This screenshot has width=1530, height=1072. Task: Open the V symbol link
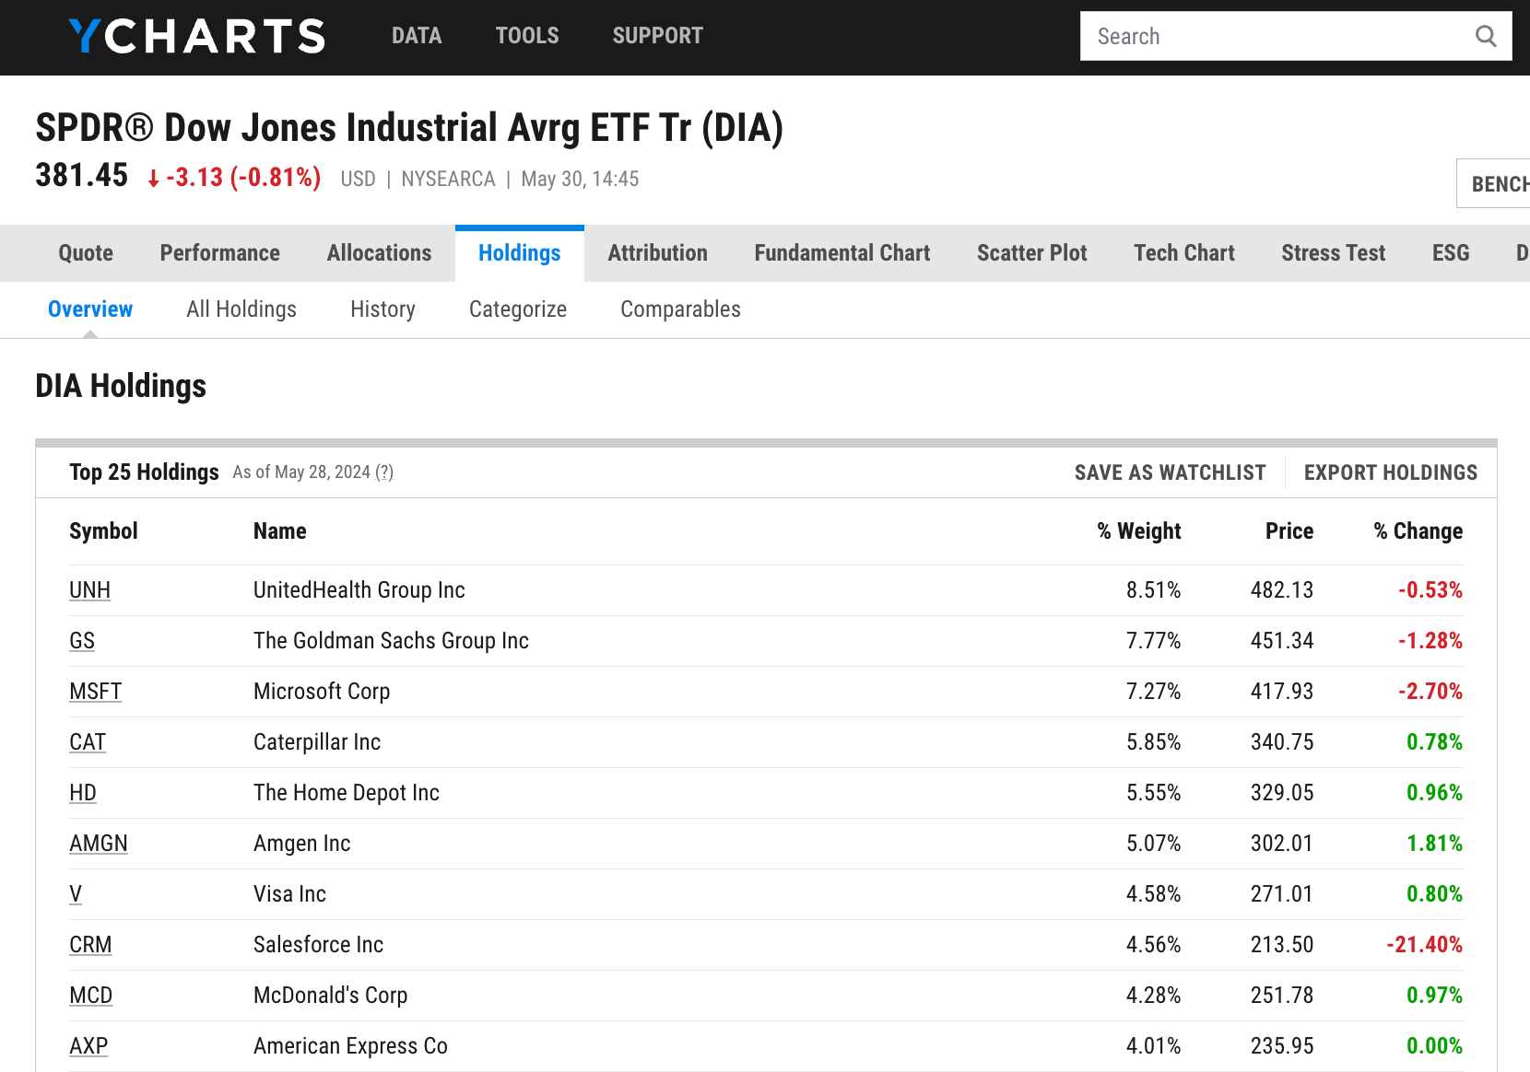[x=76, y=894]
